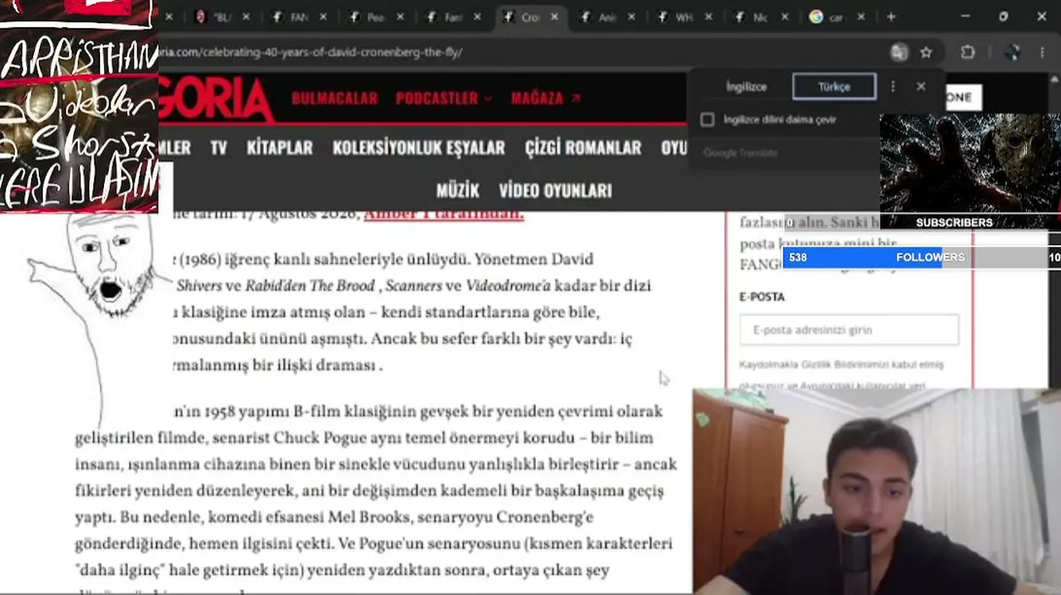Screen dimensions: 1061x595
Task: Close the Google car tab
Action: pyautogui.click(x=860, y=17)
